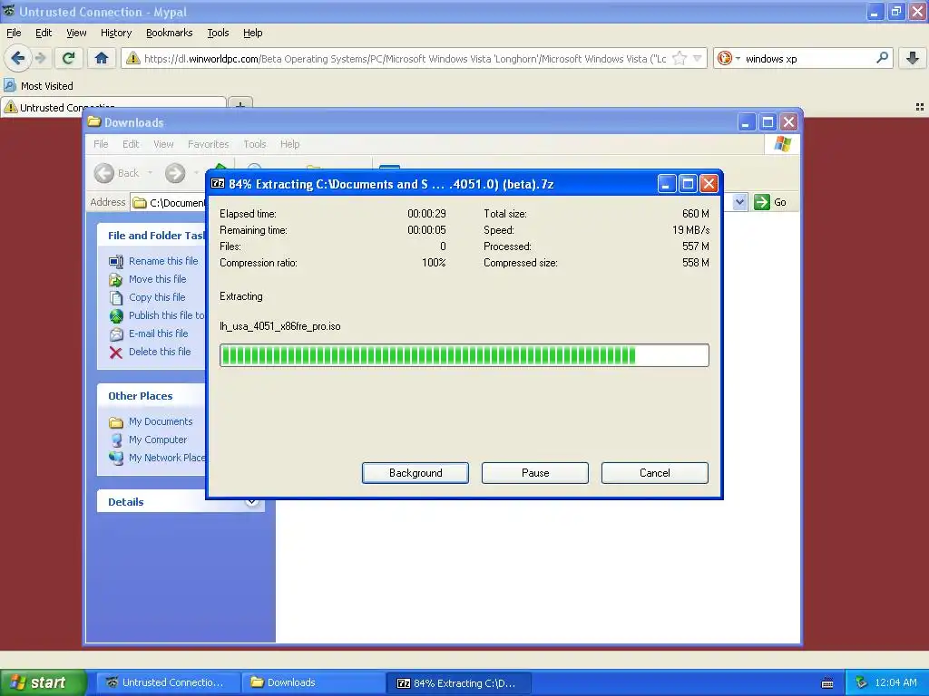Cancel the 7-Zip extraction
Image resolution: width=929 pixels, height=696 pixels.
point(655,473)
